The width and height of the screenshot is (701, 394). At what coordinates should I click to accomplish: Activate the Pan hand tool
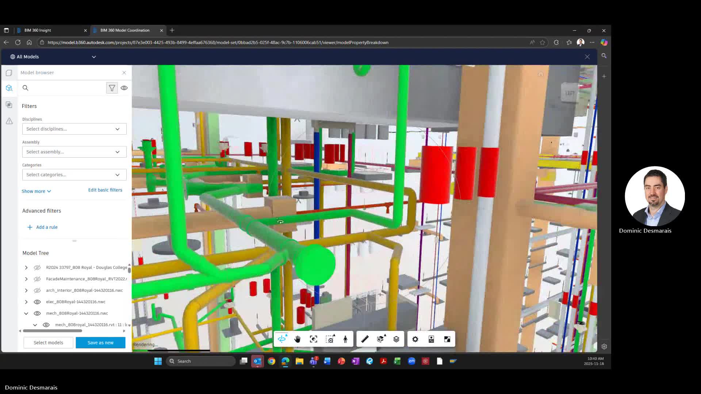click(298, 339)
